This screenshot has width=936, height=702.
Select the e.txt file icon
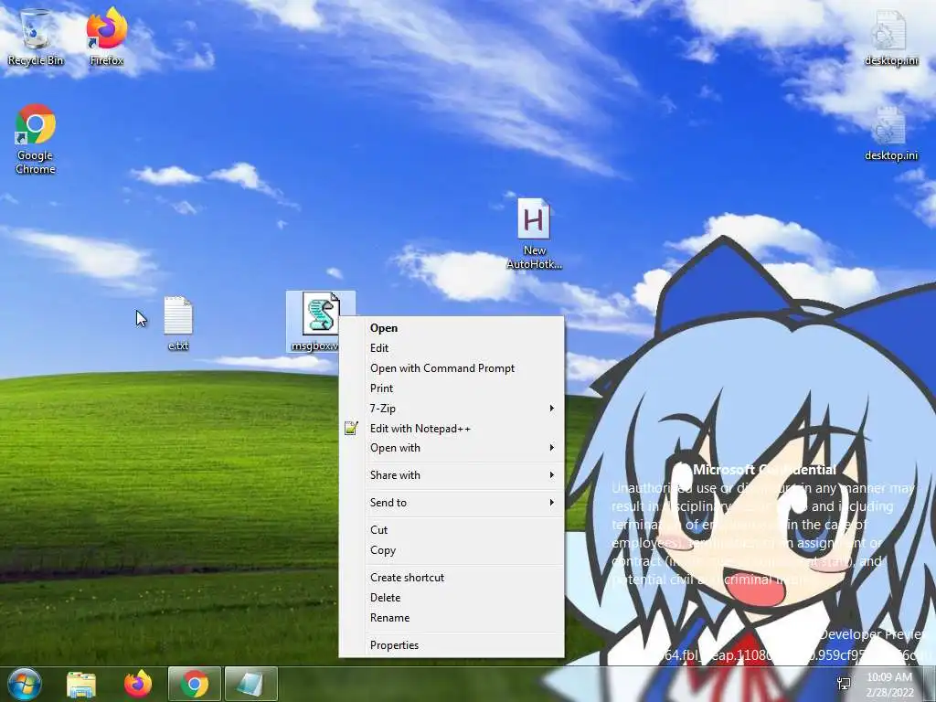[178, 323]
